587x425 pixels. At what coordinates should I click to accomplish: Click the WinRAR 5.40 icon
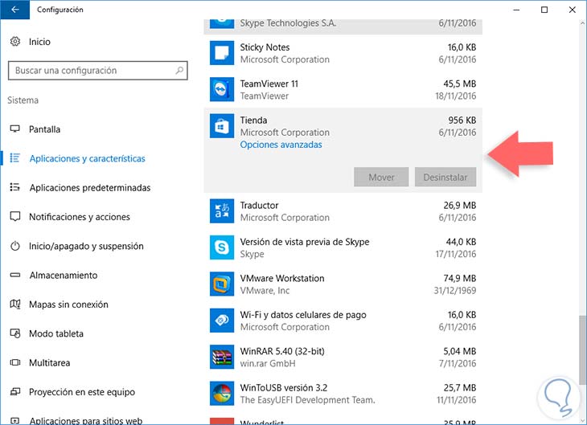[x=221, y=358]
